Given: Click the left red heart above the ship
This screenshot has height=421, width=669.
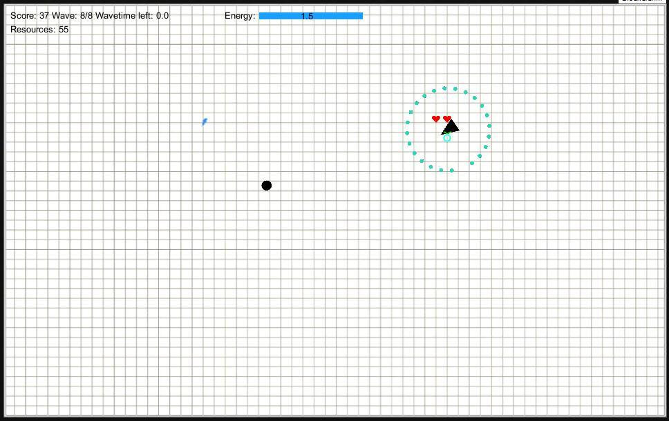Looking at the screenshot, I should click(435, 119).
